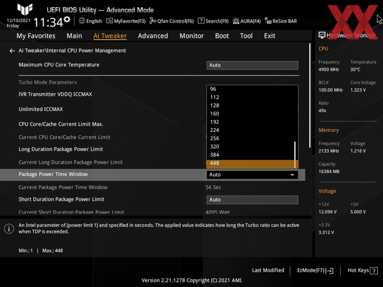Click the Maximum CPU Core Temperature Auto field
Viewport: 383px width, 287px height.
click(x=252, y=65)
